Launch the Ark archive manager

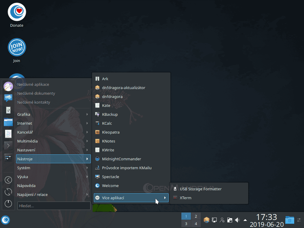pos(105,79)
